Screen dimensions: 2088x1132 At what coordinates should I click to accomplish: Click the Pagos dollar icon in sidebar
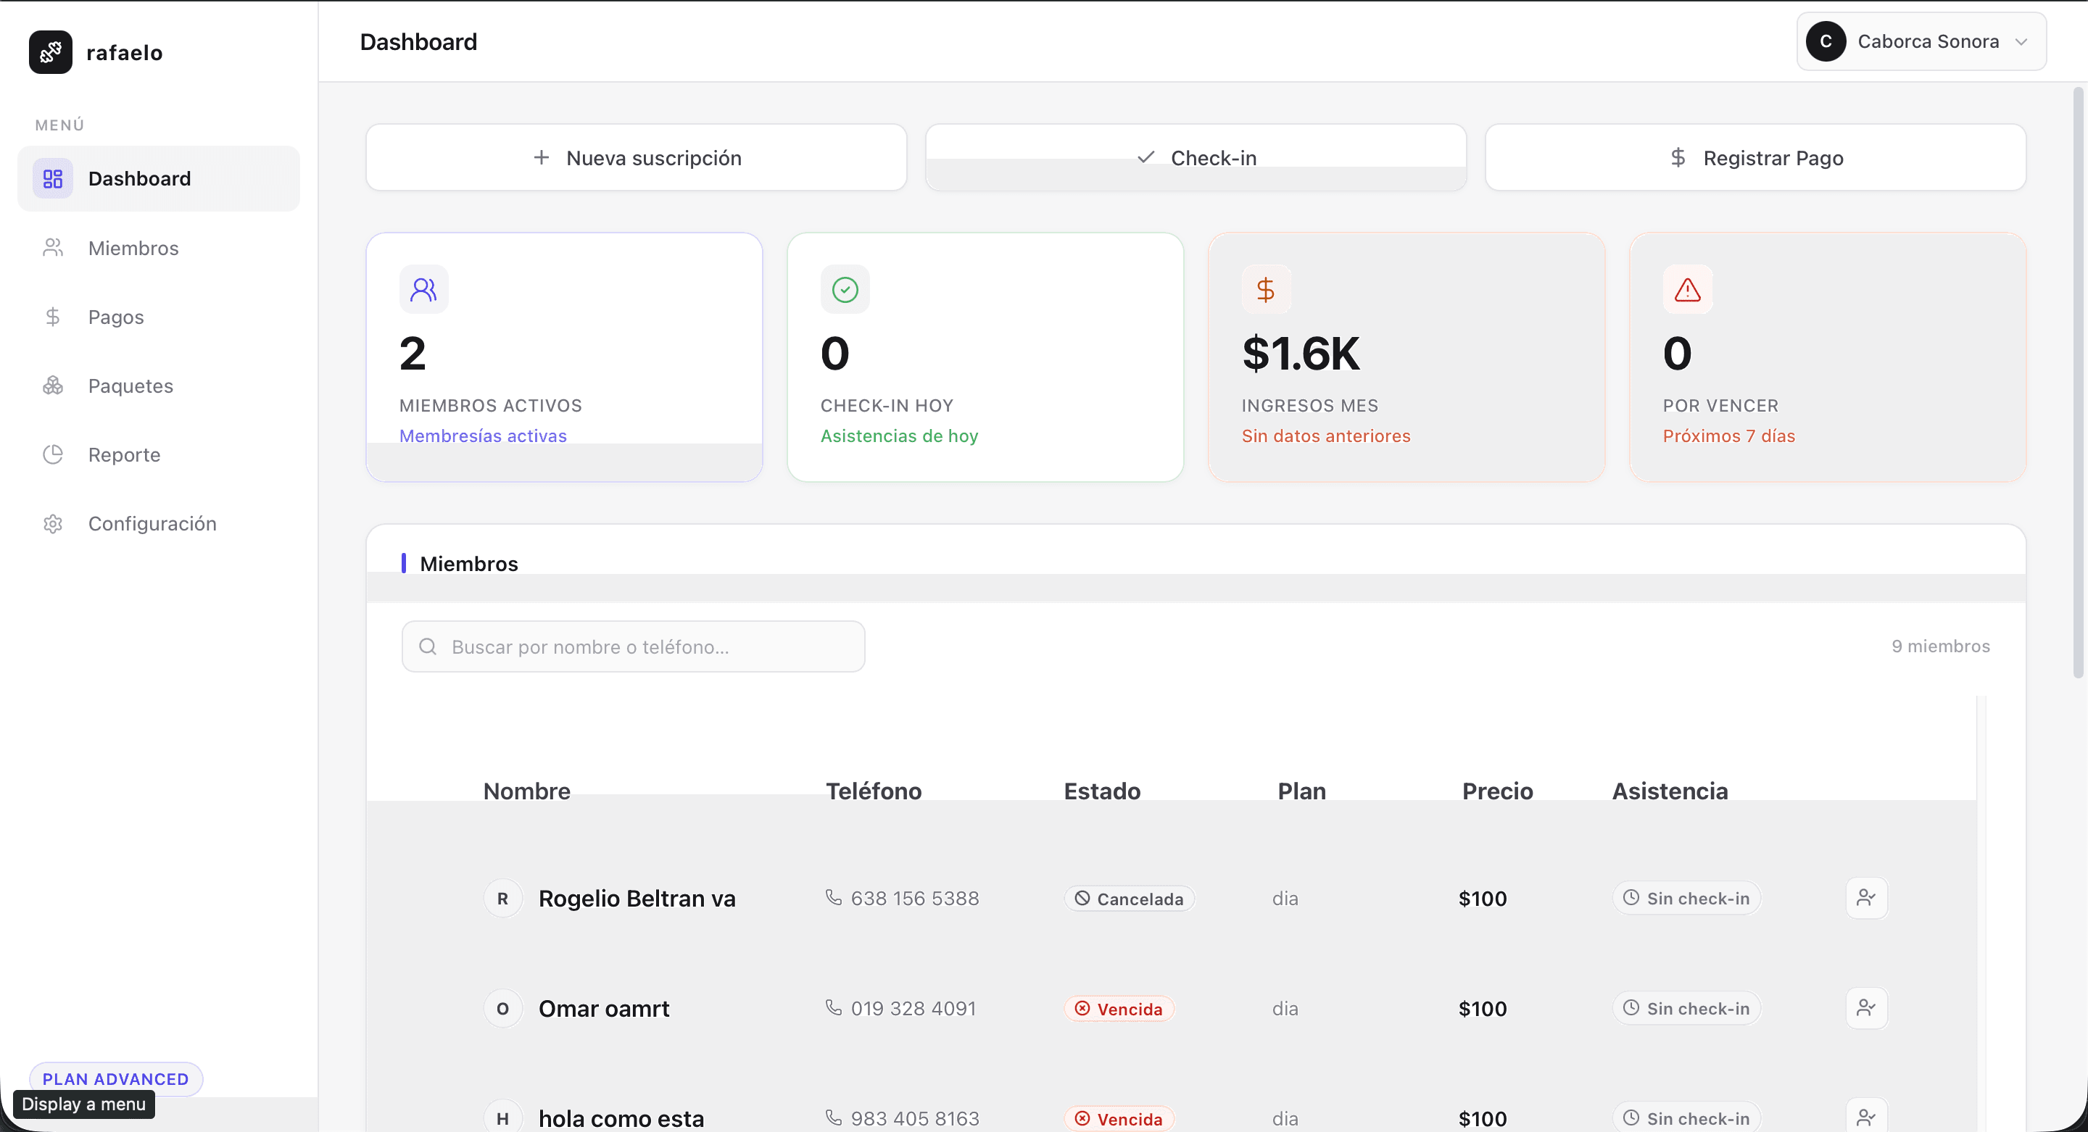(x=53, y=317)
